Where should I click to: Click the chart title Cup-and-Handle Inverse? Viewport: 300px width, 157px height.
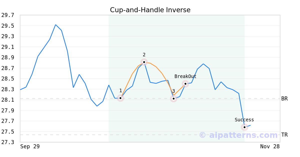tap(150, 10)
